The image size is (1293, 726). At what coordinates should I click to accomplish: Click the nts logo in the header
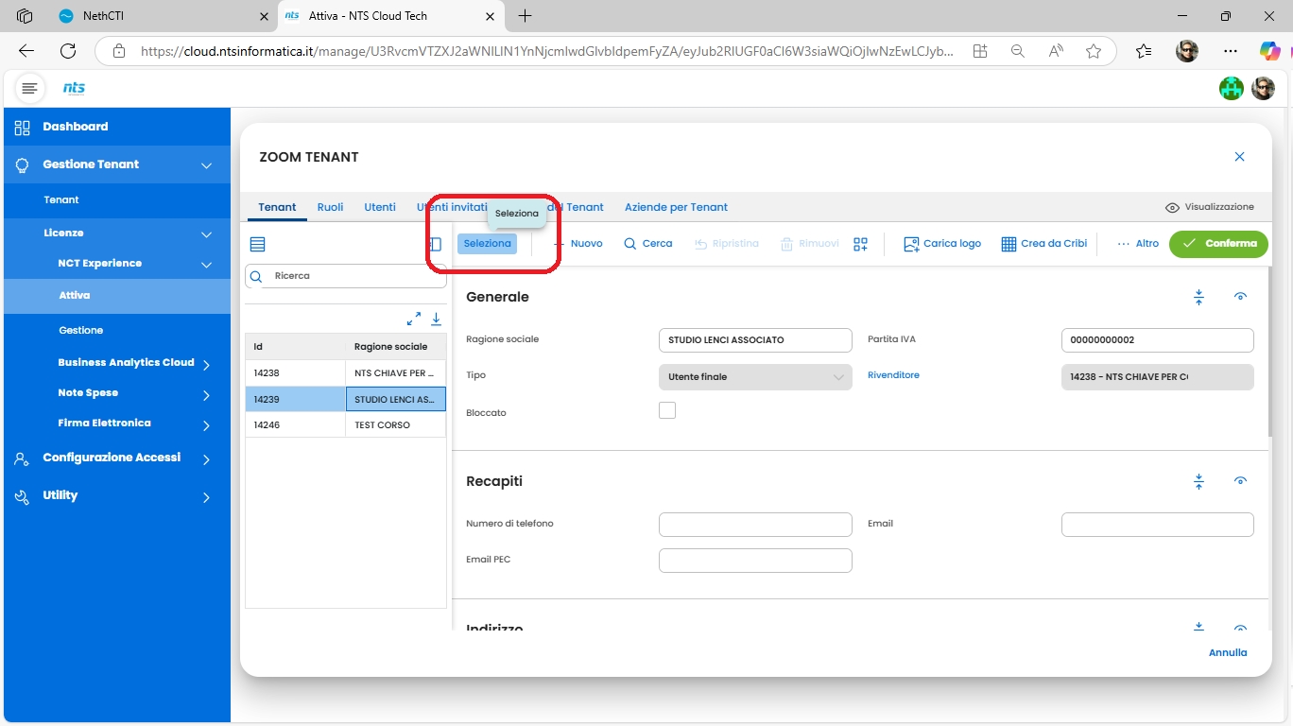click(74, 88)
